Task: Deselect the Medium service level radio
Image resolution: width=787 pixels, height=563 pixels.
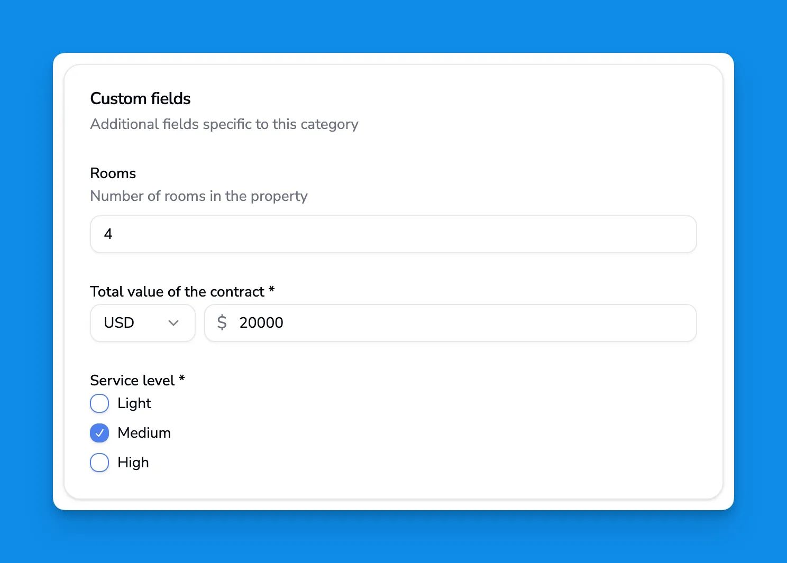Action: pyautogui.click(x=99, y=433)
